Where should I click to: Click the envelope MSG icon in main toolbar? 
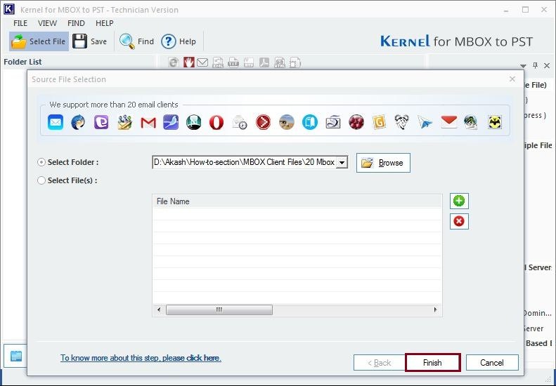(202, 62)
